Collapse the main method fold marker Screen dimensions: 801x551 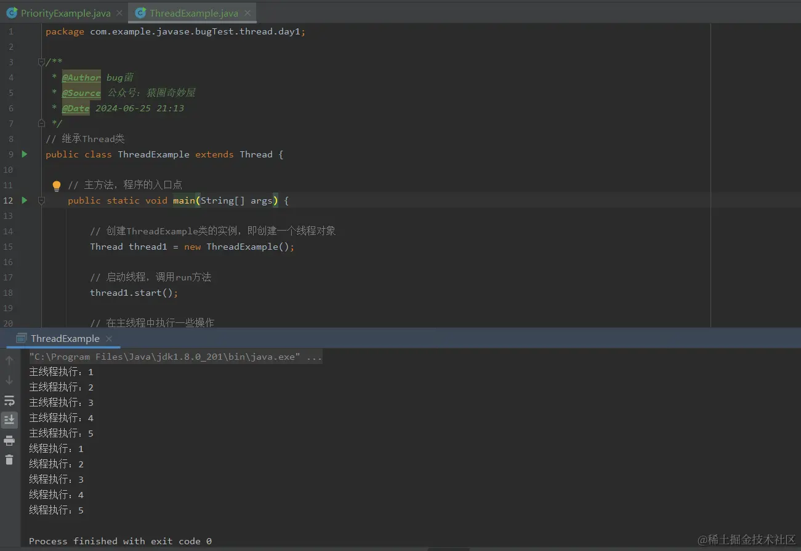pyautogui.click(x=41, y=200)
